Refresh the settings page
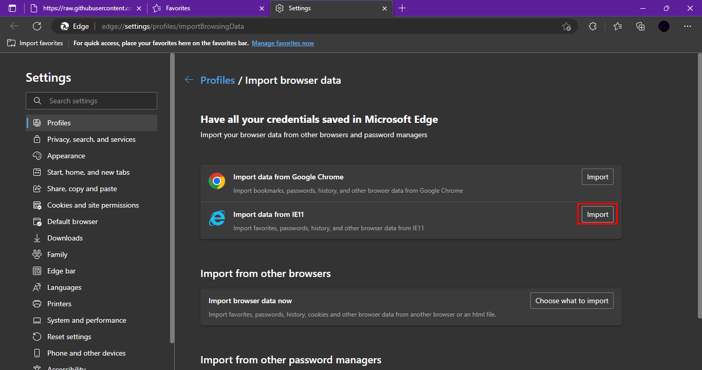This screenshot has width=702, height=370. (x=37, y=26)
